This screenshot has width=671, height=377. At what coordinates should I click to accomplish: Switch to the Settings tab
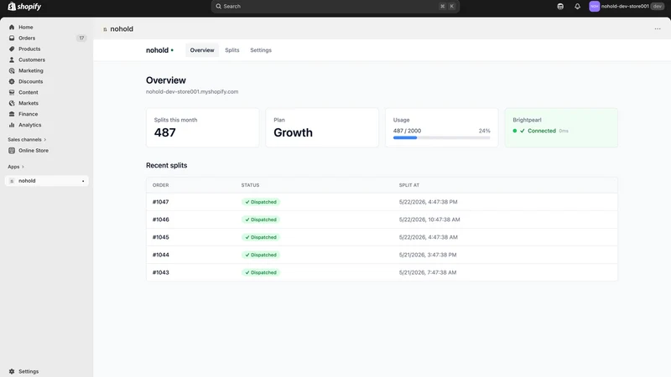(261, 50)
